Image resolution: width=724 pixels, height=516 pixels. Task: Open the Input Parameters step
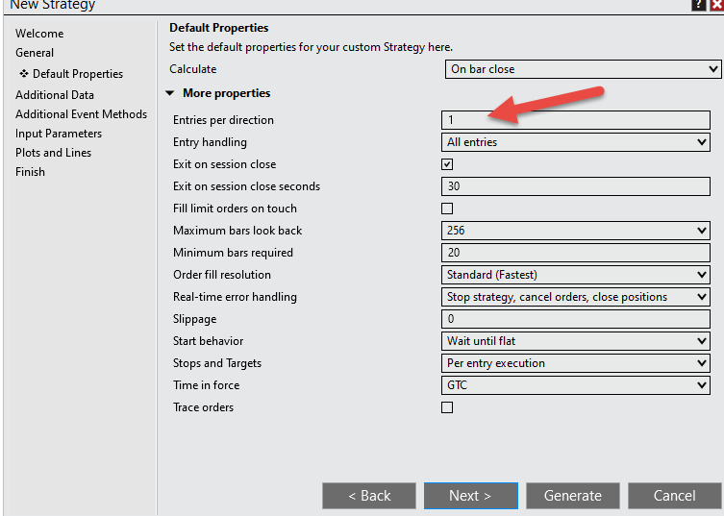point(59,134)
